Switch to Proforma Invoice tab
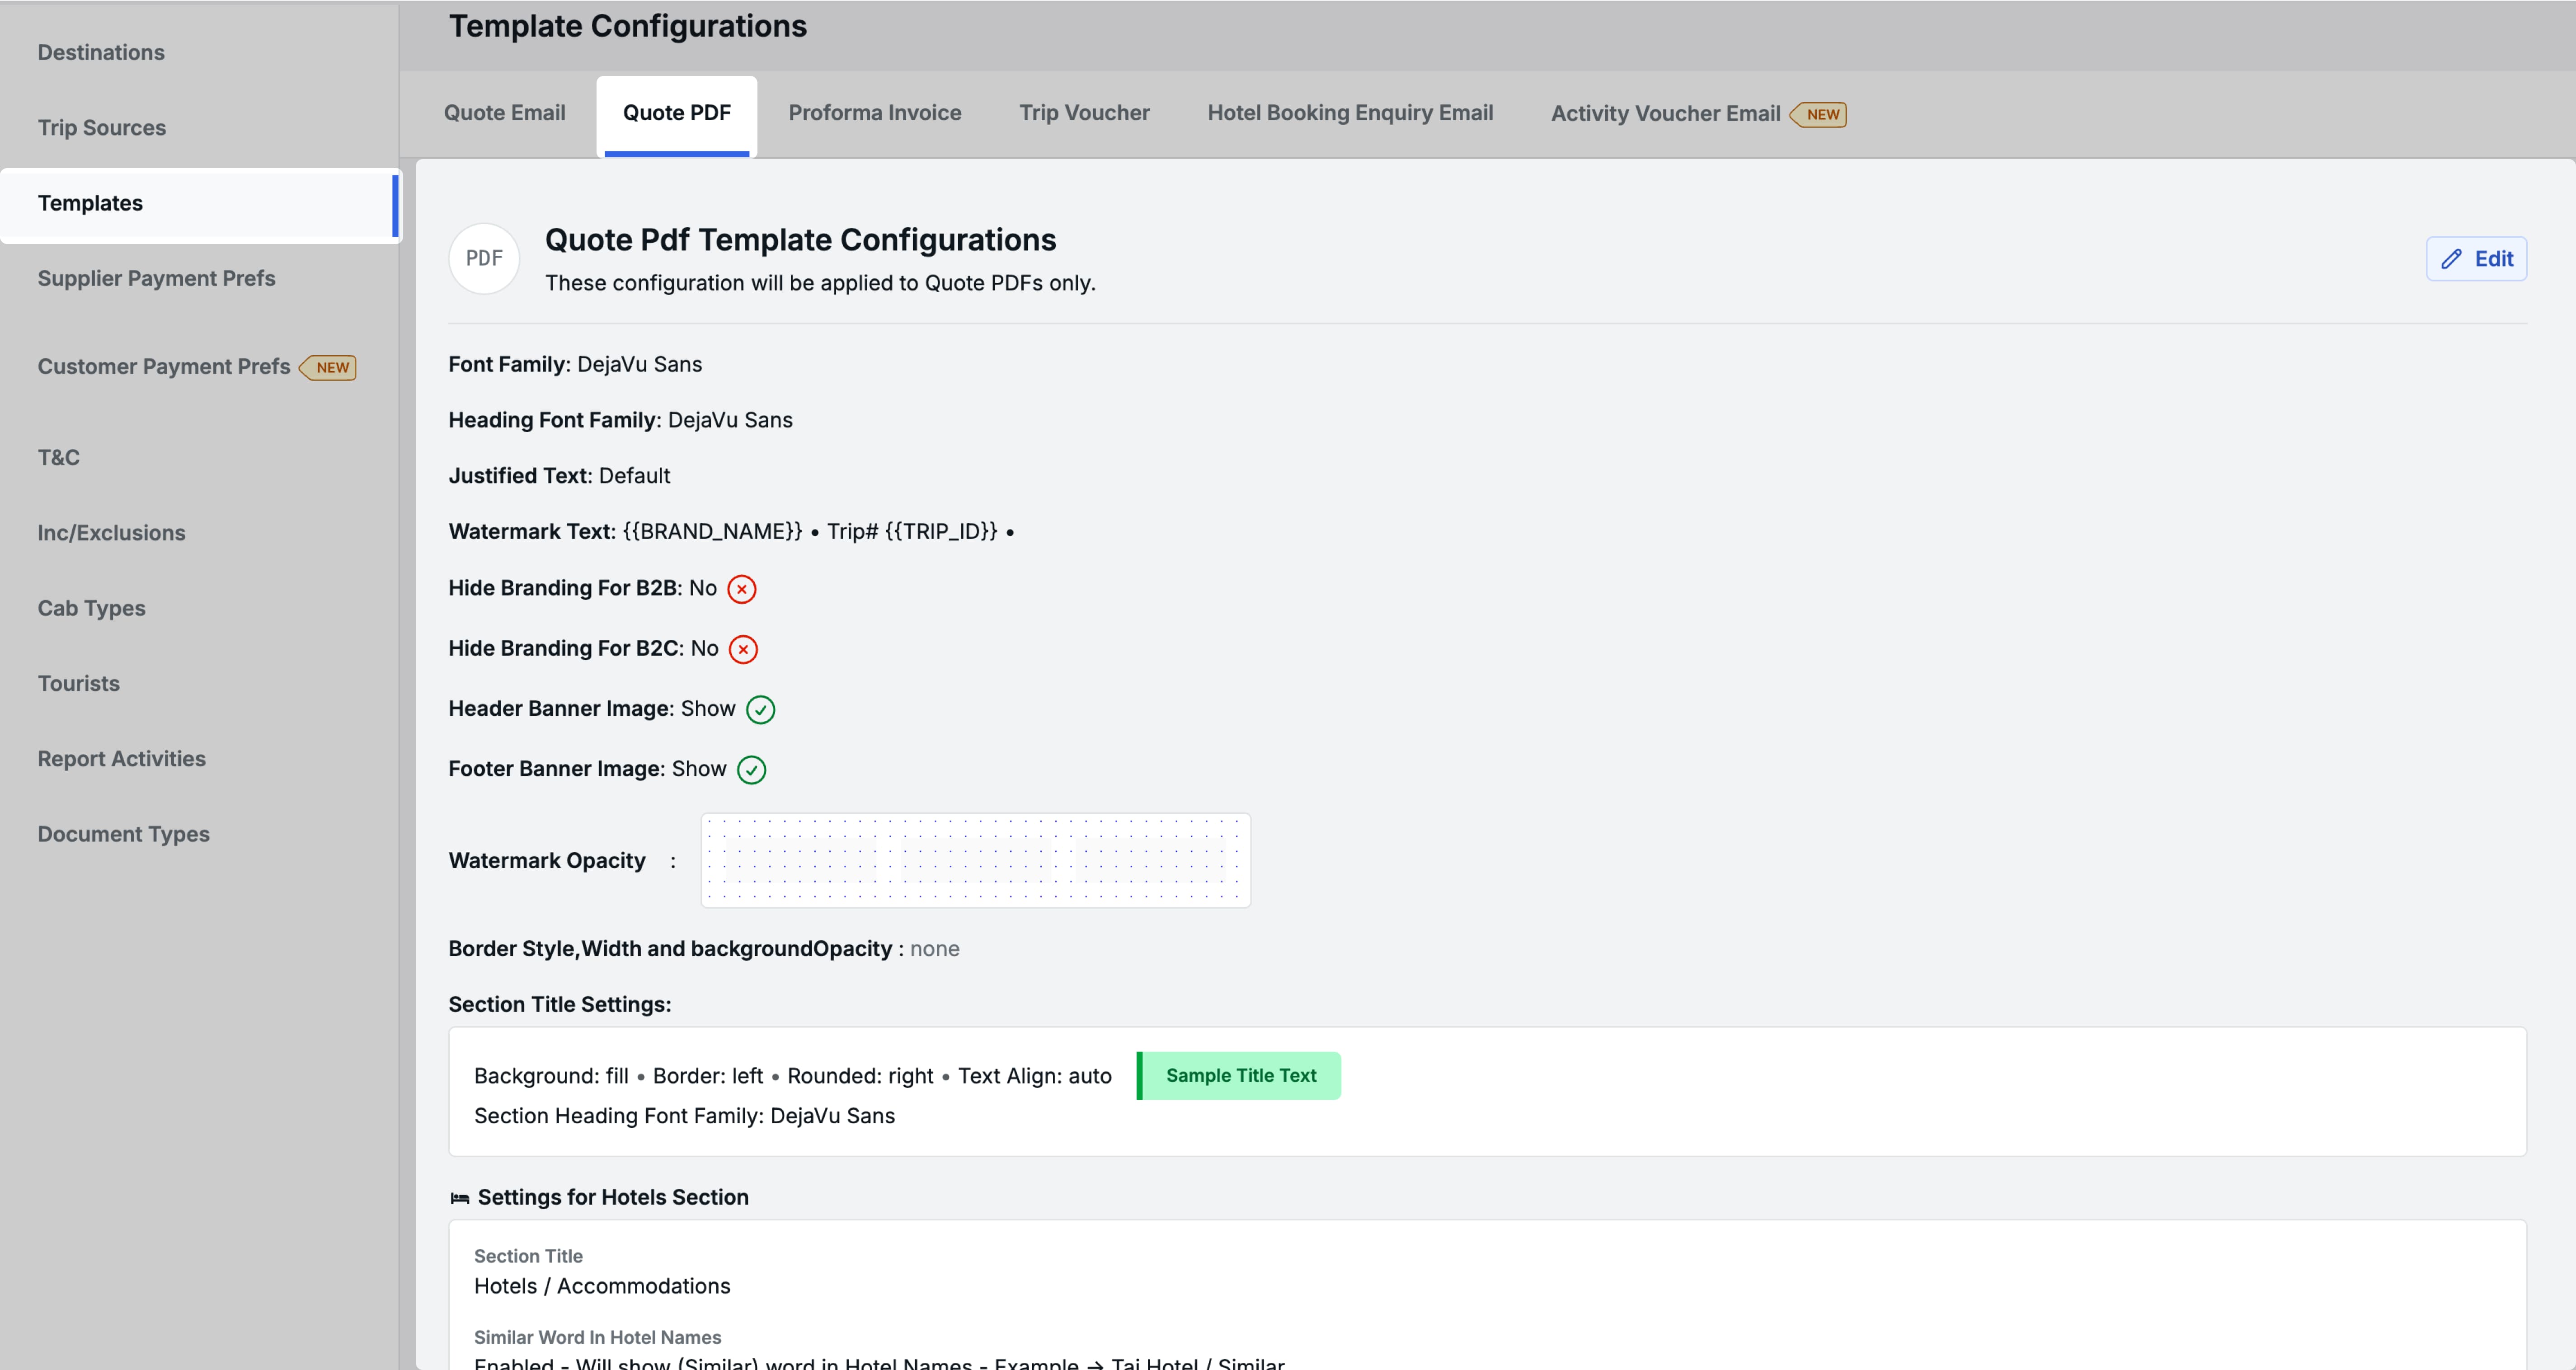Screen dimensions: 2576x1370 (875, 113)
